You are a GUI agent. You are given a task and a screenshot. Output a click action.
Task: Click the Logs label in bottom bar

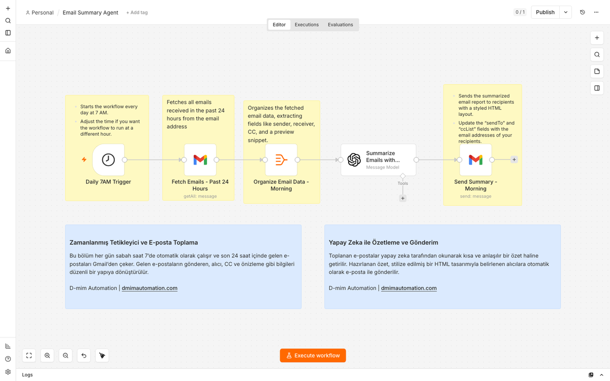tap(27, 375)
